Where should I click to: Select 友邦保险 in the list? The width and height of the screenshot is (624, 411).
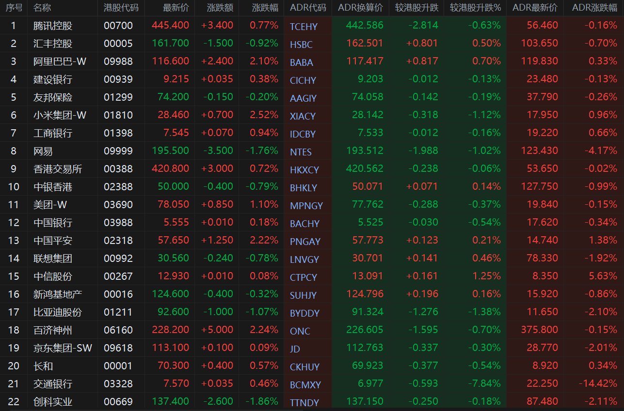pos(53,97)
